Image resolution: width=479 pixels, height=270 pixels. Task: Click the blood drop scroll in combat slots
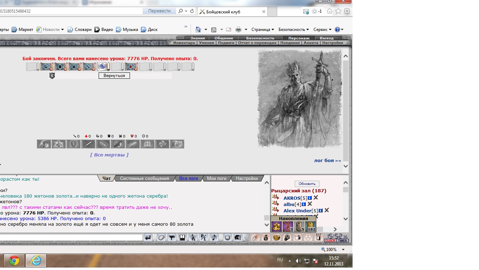click(x=131, y=66)
